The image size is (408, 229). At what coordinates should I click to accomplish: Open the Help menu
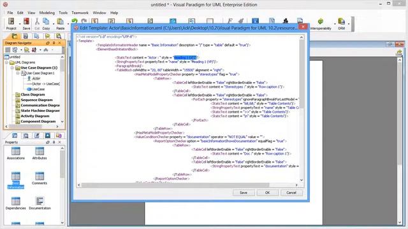point(114,13)
